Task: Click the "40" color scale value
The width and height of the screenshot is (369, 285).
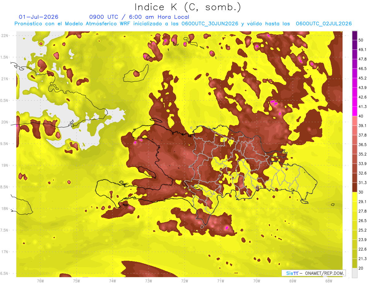Action: pyautogui.click(x=361, y=116)
